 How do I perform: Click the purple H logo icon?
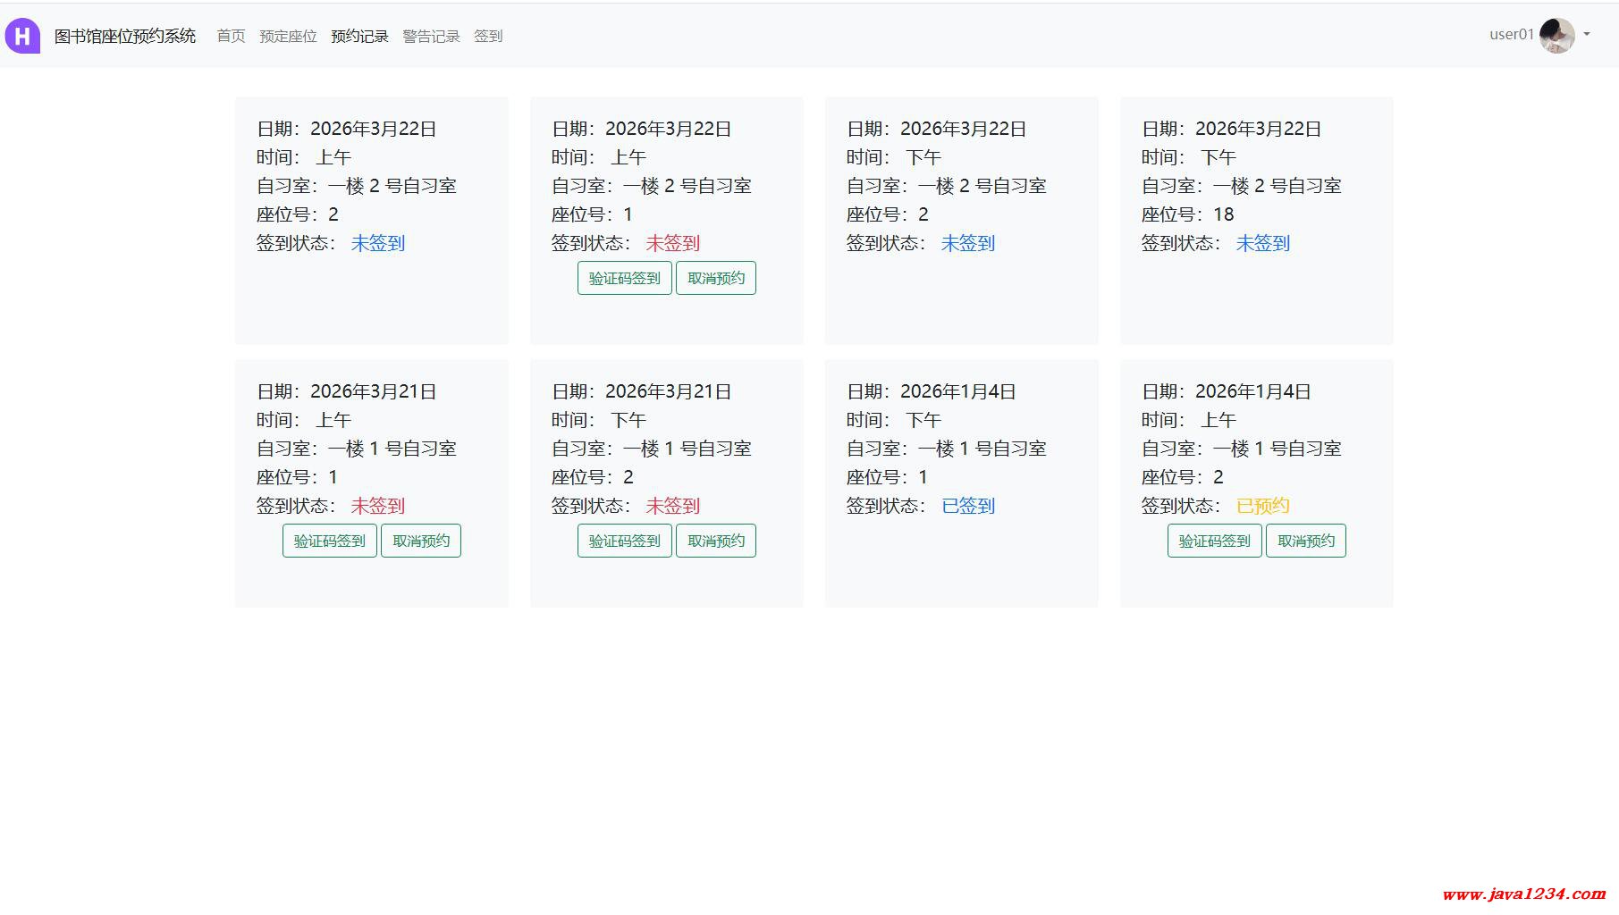(x=22, y=36)
